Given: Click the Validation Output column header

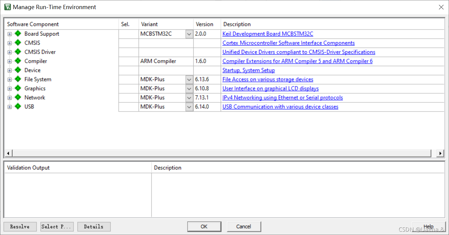Looking at the screenshot, I should 78,168.
